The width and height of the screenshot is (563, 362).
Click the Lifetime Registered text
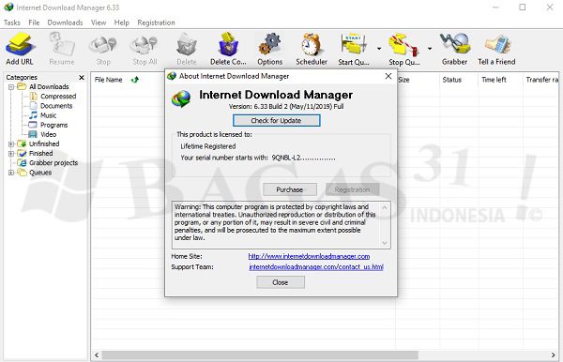[208, 146]
